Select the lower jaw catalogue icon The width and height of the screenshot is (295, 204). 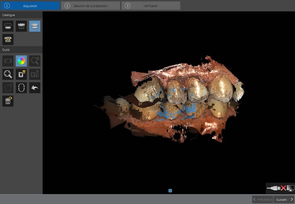pos(8,26)
